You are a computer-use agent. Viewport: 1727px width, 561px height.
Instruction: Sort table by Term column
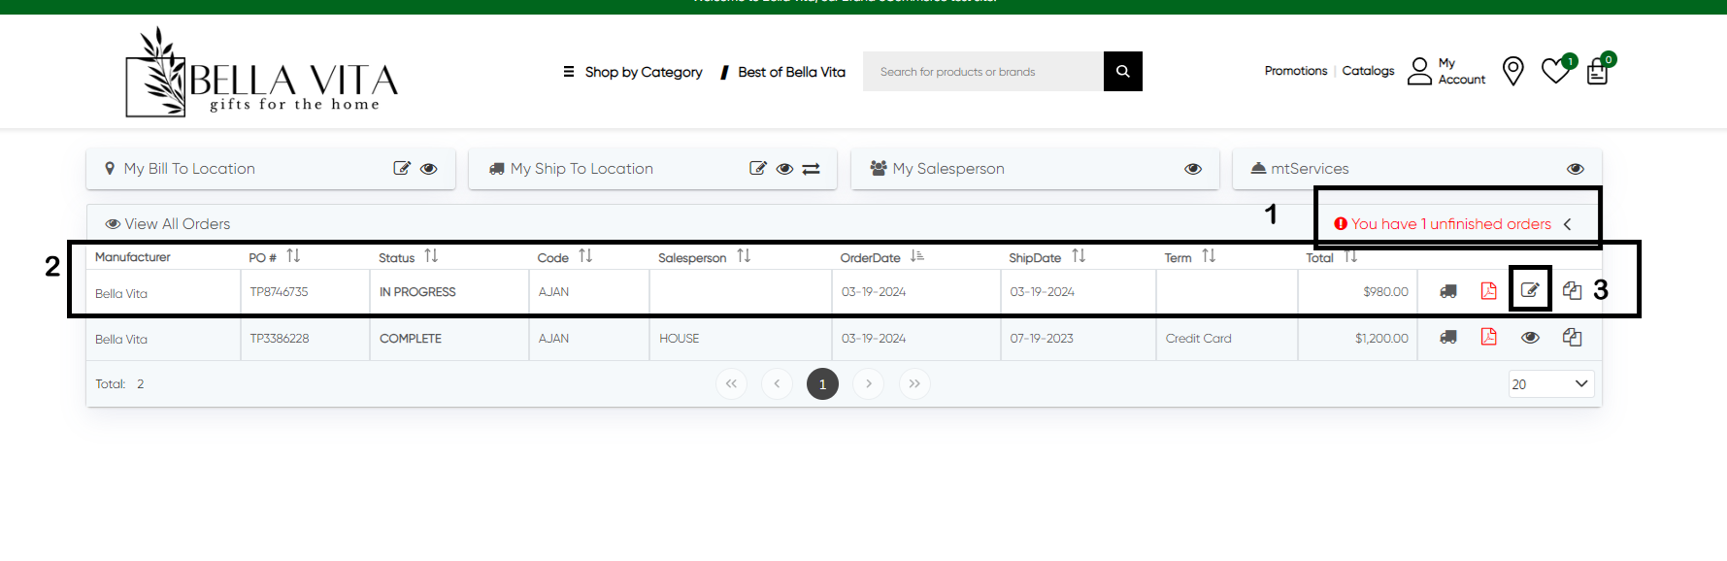(x=1209, y=256)
